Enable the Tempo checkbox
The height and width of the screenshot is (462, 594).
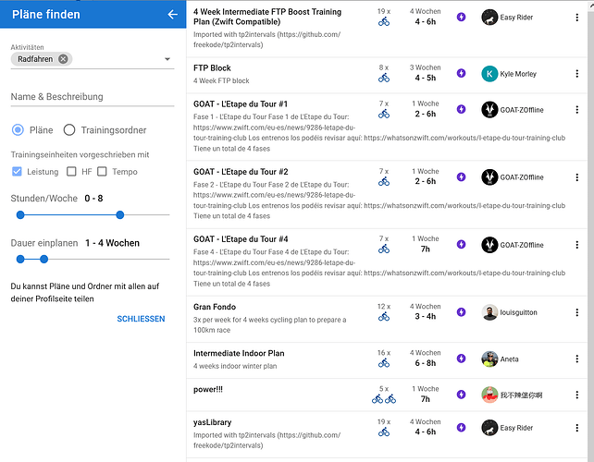point(102,172)
